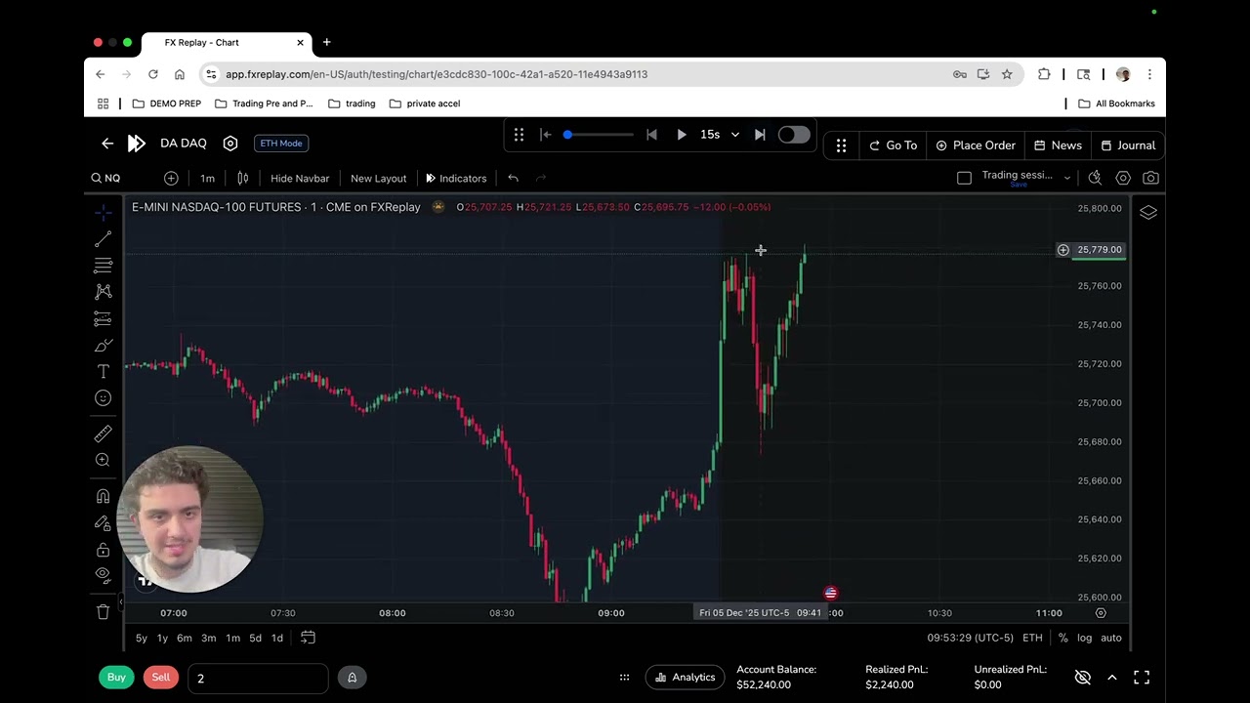Take a chart snapshot with camera icon
The width and height of the screenshot is (1250, 703).
click(1150, 178)
